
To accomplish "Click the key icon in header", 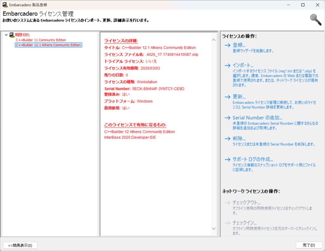I will pyautogui.click(x=315, y=20).
